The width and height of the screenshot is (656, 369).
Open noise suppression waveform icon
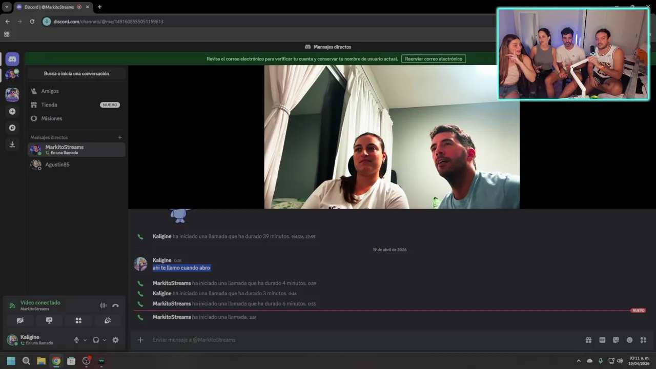103,305
